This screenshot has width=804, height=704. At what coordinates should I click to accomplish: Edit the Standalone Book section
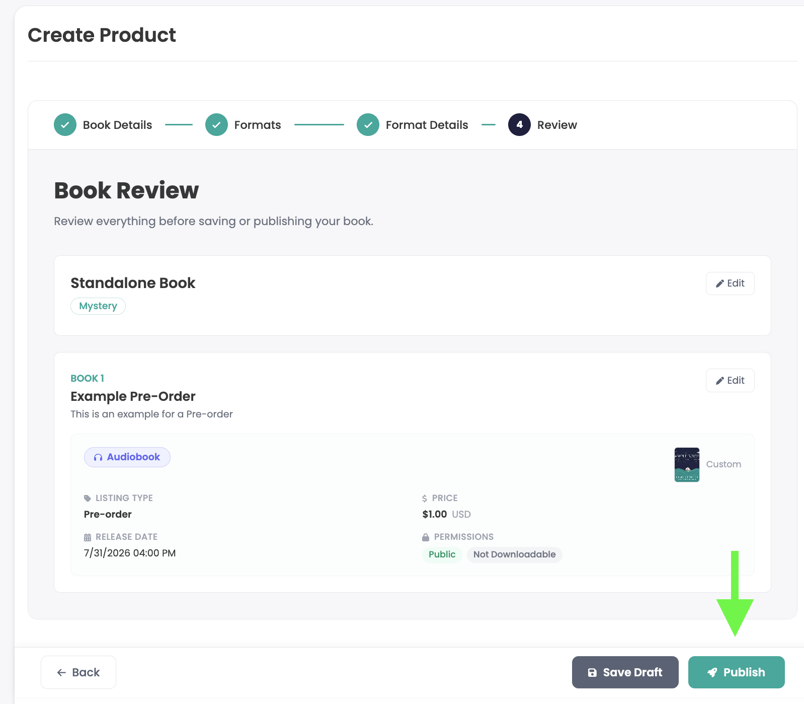(730, 284)
